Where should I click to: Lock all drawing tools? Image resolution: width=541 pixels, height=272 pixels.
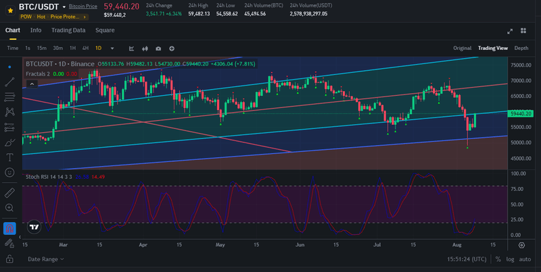9,259
